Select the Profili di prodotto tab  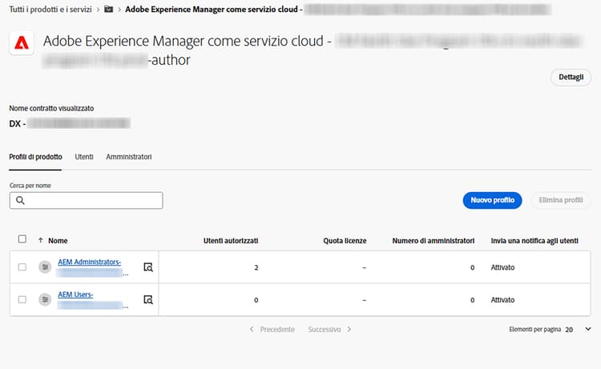35,157
